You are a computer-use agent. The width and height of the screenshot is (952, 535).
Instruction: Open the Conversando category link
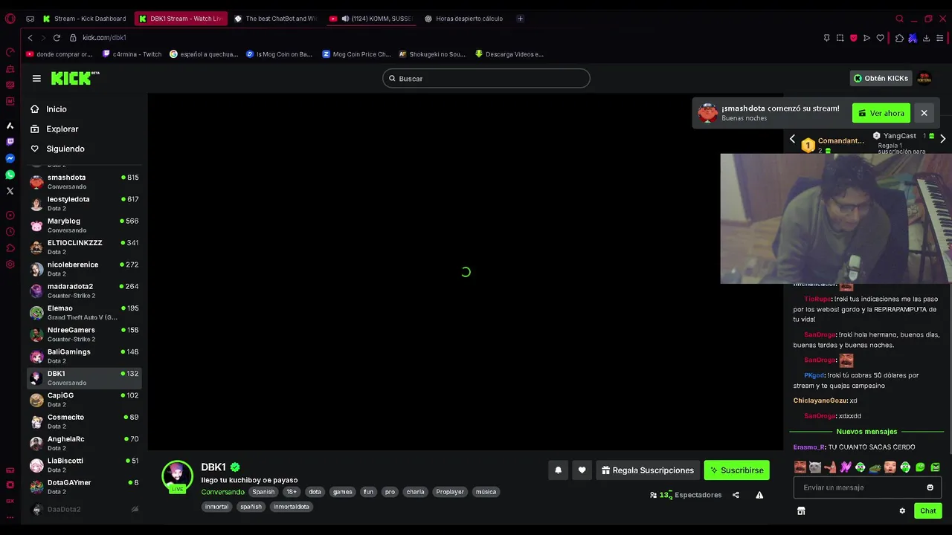(222, 492)
